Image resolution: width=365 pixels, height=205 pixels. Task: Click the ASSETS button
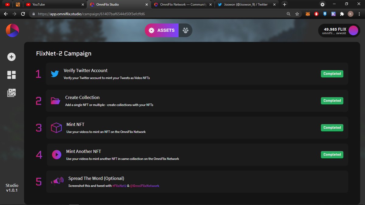pyautogui.click(x=162, y=30)
